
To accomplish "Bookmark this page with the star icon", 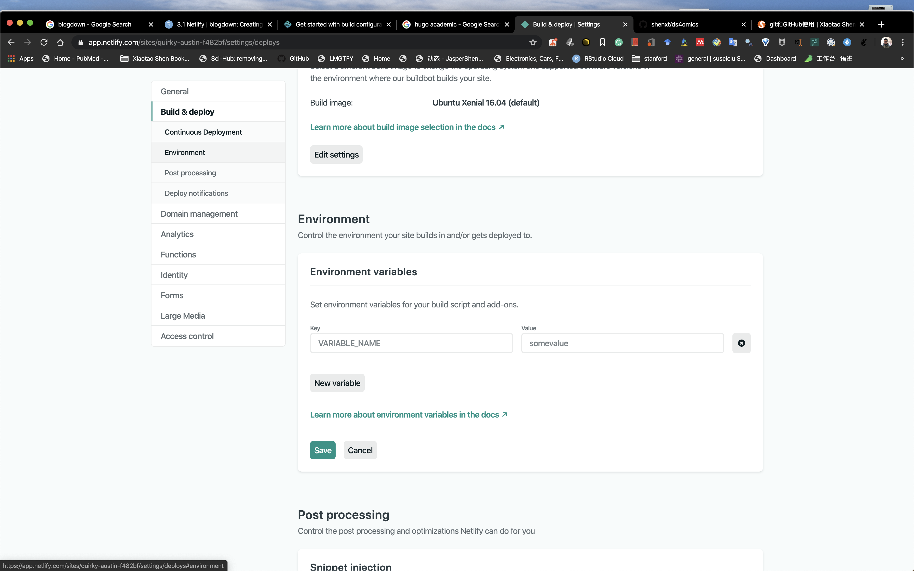I will point(532,42).
